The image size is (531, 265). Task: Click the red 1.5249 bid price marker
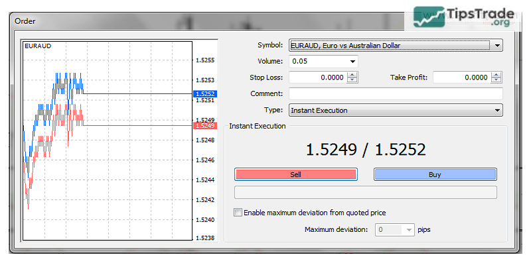(x=204, y=125)
